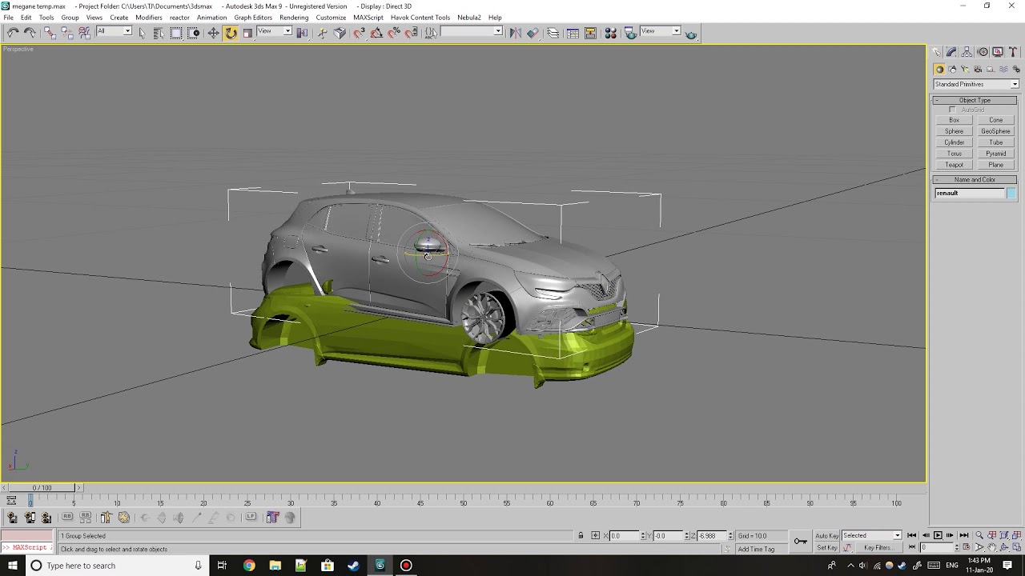
Task: Open the Schematic View
Action: pos(590,33)
